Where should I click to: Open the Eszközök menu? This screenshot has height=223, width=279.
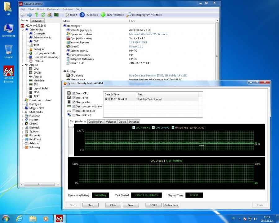click(x=68, y=9)
